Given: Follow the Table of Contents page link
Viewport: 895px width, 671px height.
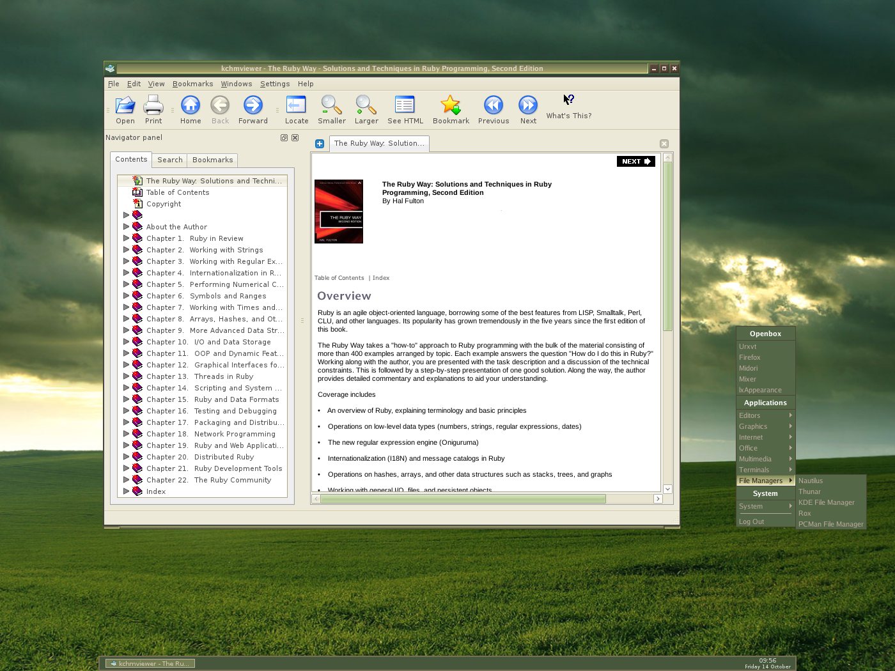Looking at the screenshot, I should click(x=339, y=278).
